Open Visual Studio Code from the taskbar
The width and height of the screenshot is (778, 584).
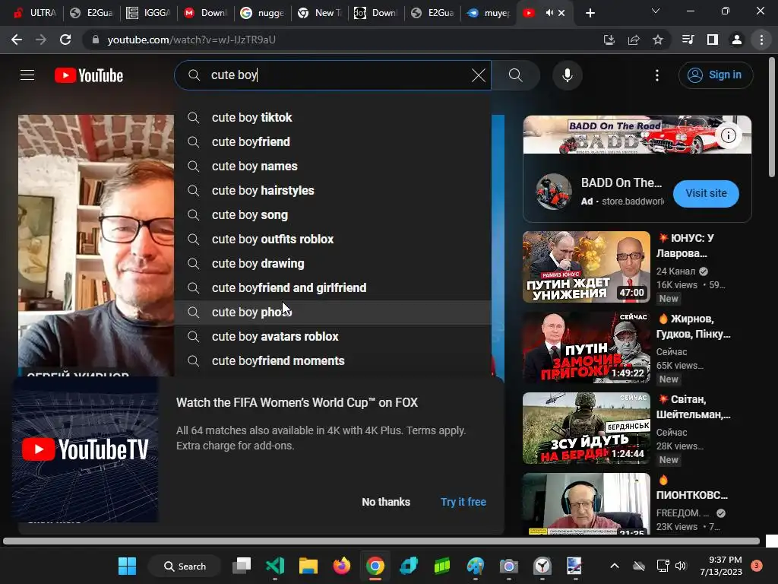(275, 566)
